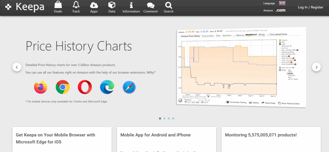Switch to the Variations tab in the chart
The height and width of the screenshot is (152, 329).
(227, 35)
